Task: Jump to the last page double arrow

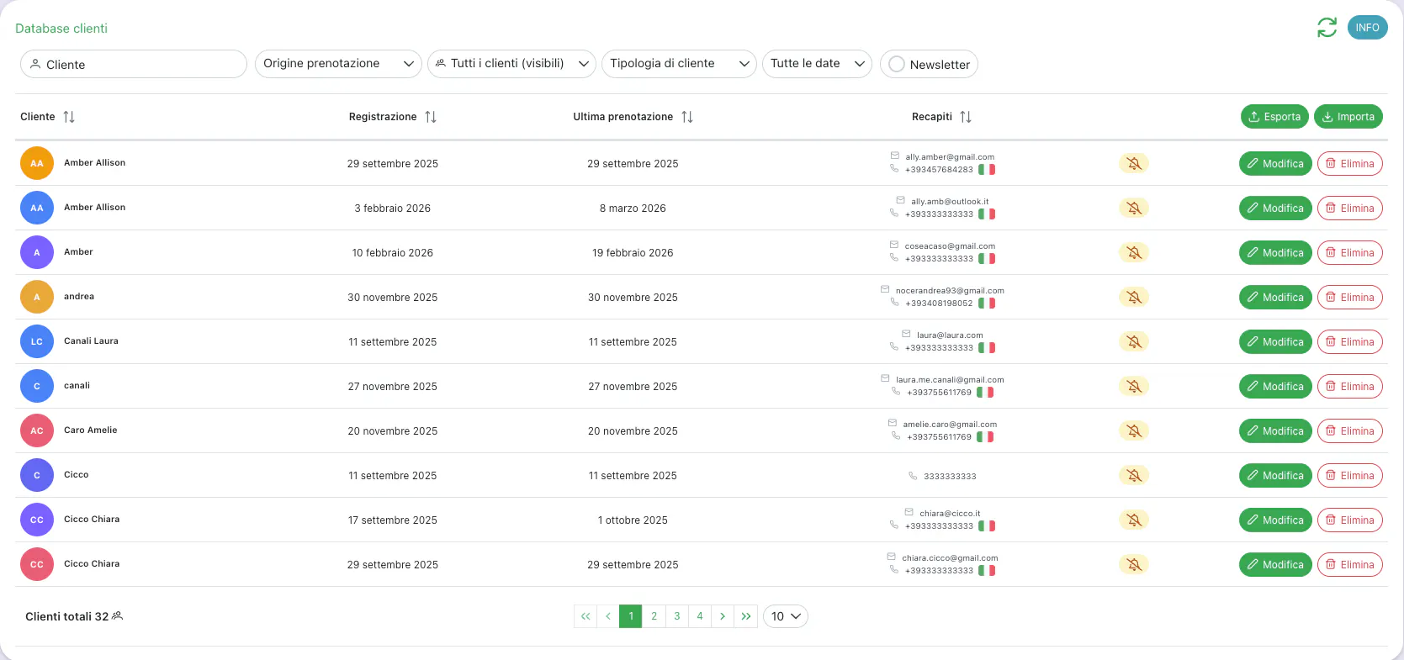Action: coord(746,616)
